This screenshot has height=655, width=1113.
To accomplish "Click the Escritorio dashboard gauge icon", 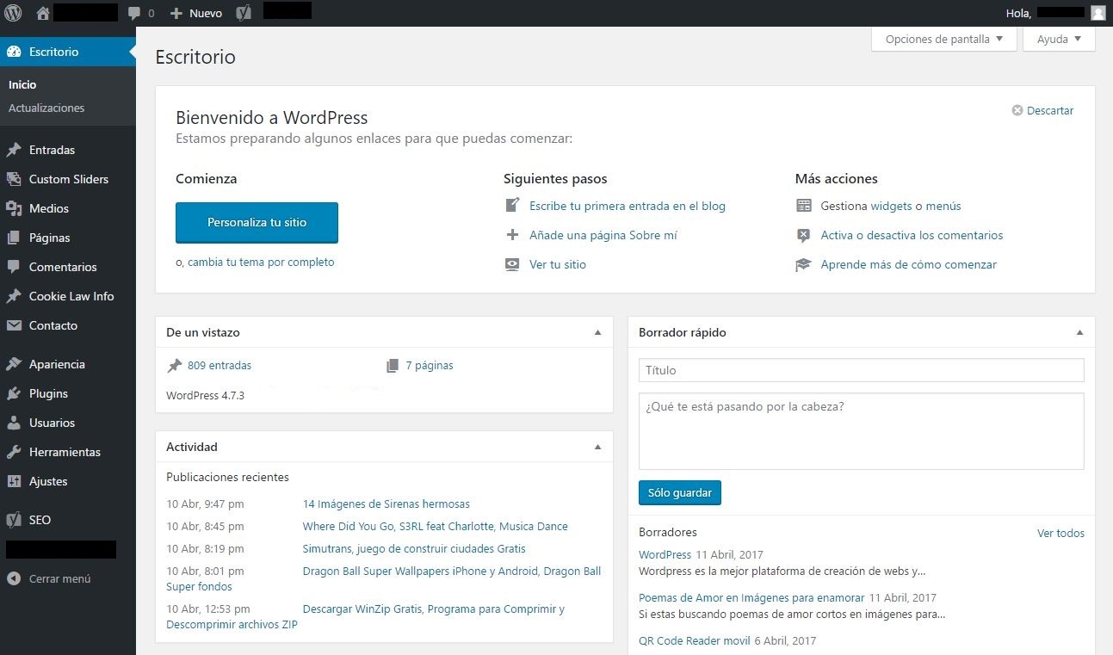I will tap(14, 52).
